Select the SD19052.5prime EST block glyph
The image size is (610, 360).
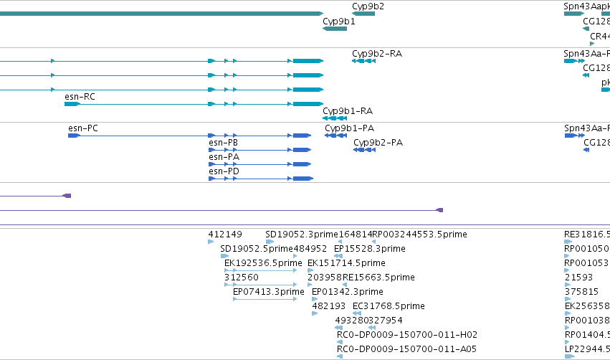[224, 256]
